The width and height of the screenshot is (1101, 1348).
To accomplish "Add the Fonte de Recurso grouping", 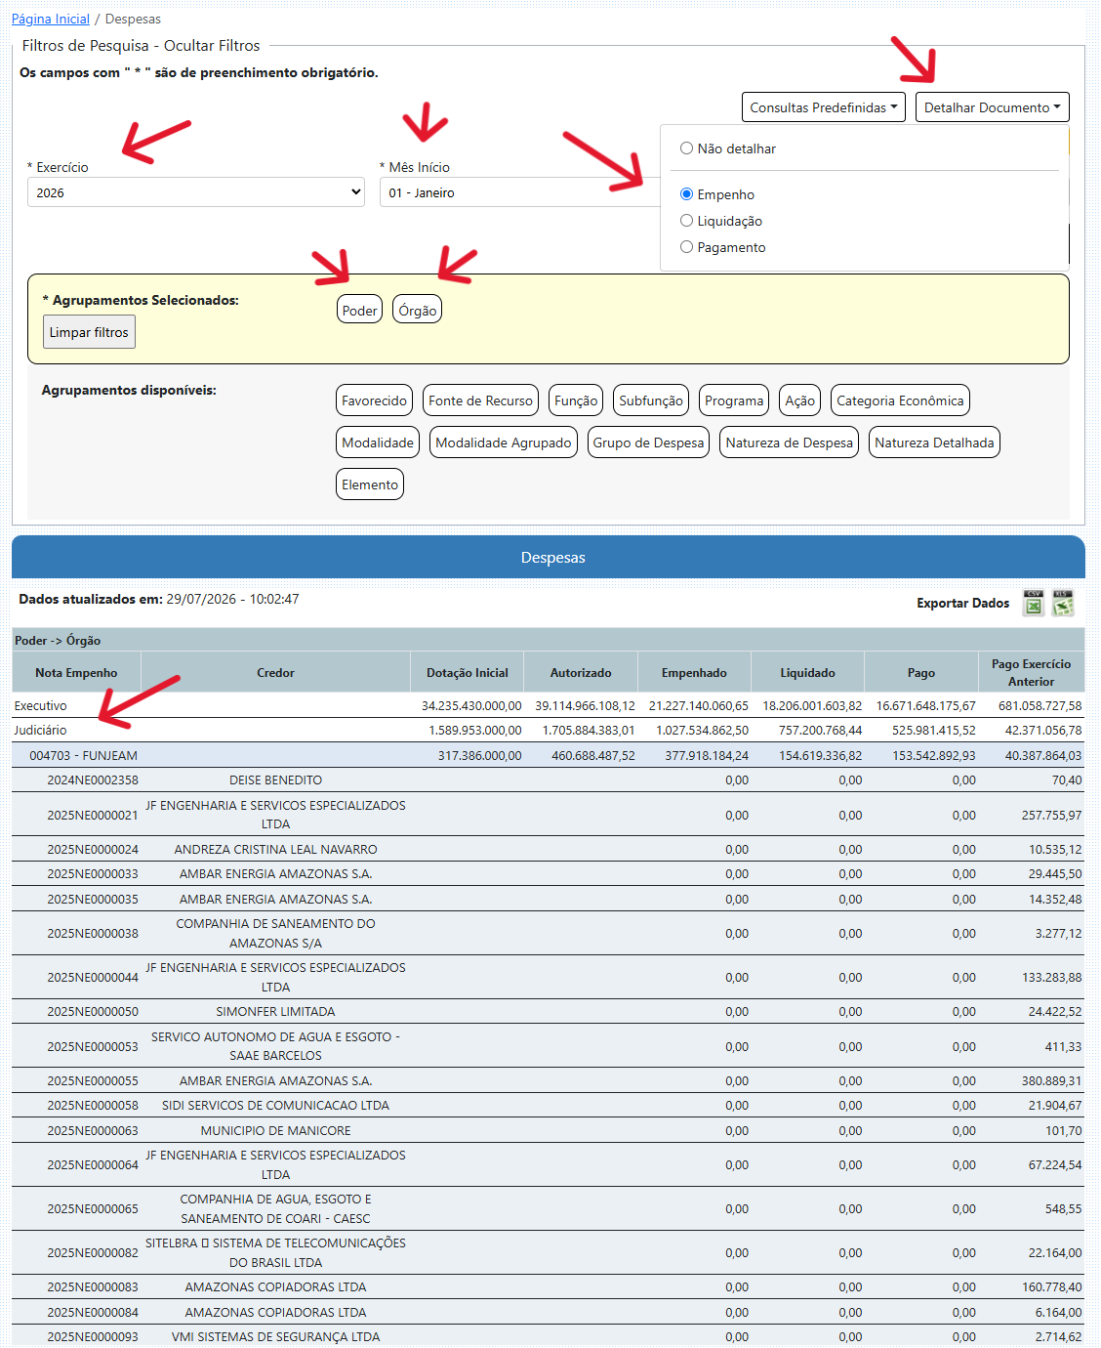I will pyautogui.click(x=480, y=400).
